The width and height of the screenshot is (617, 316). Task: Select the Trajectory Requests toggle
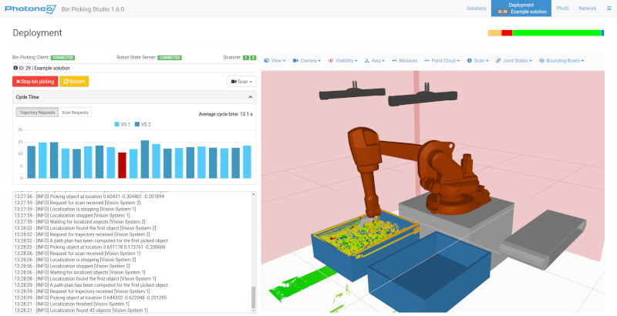pyautogui.click(x=37, y=113)
